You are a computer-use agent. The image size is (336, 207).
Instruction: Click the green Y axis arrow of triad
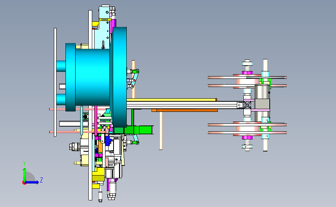25,174
